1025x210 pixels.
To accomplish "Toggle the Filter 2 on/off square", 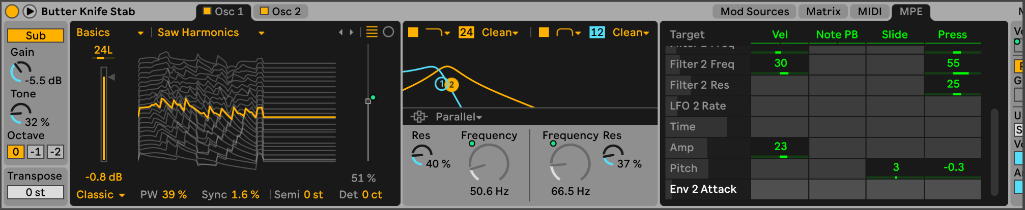I will click(x=544, y=32).
